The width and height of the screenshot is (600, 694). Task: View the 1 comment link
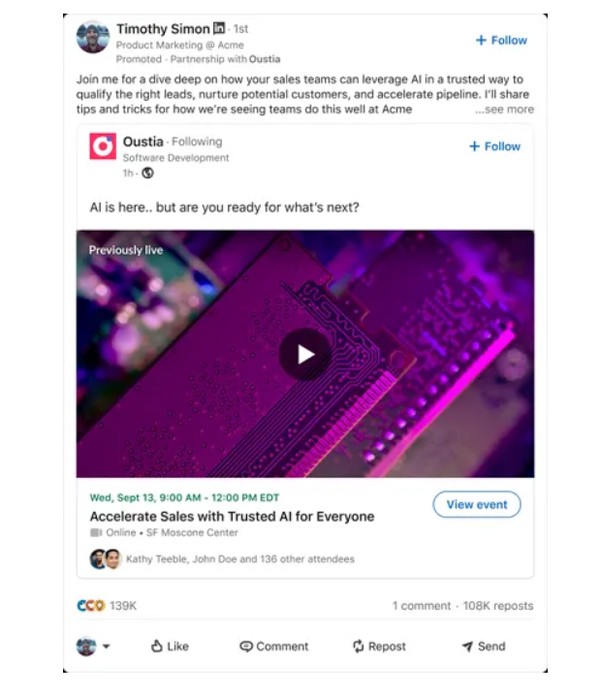pos(422,606)
